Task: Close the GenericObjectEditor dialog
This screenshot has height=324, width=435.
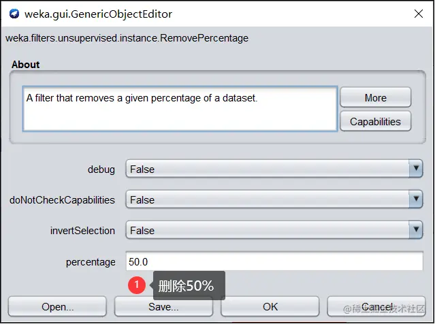Action: tap(417, 14)
